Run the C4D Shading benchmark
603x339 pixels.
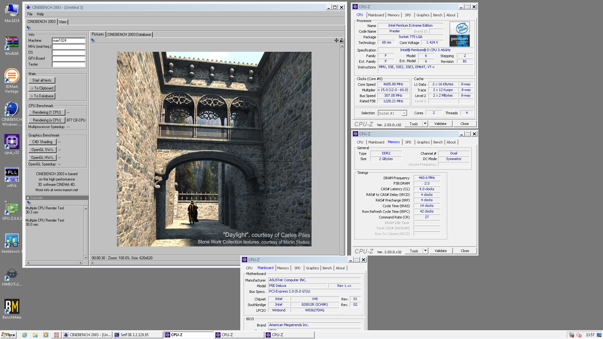pyautogui.click(x=42, y=142)
